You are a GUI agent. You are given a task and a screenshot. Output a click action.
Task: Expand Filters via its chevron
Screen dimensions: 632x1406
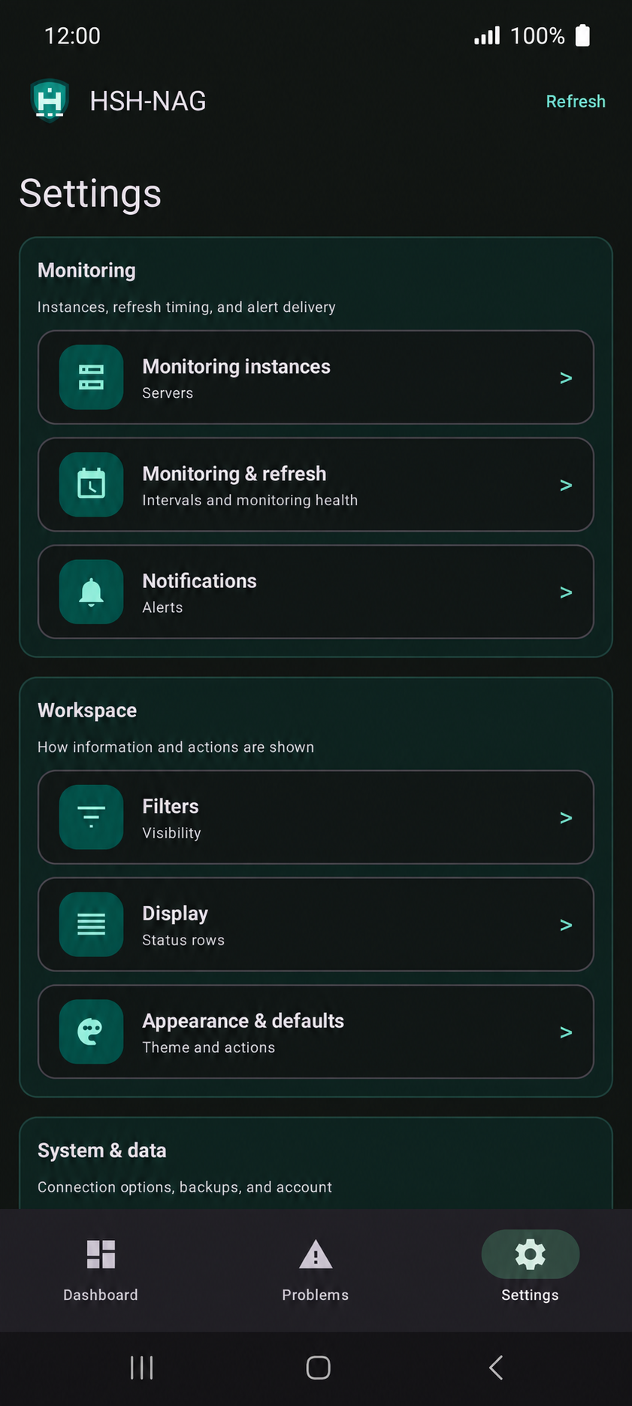(x=566, y=818)
